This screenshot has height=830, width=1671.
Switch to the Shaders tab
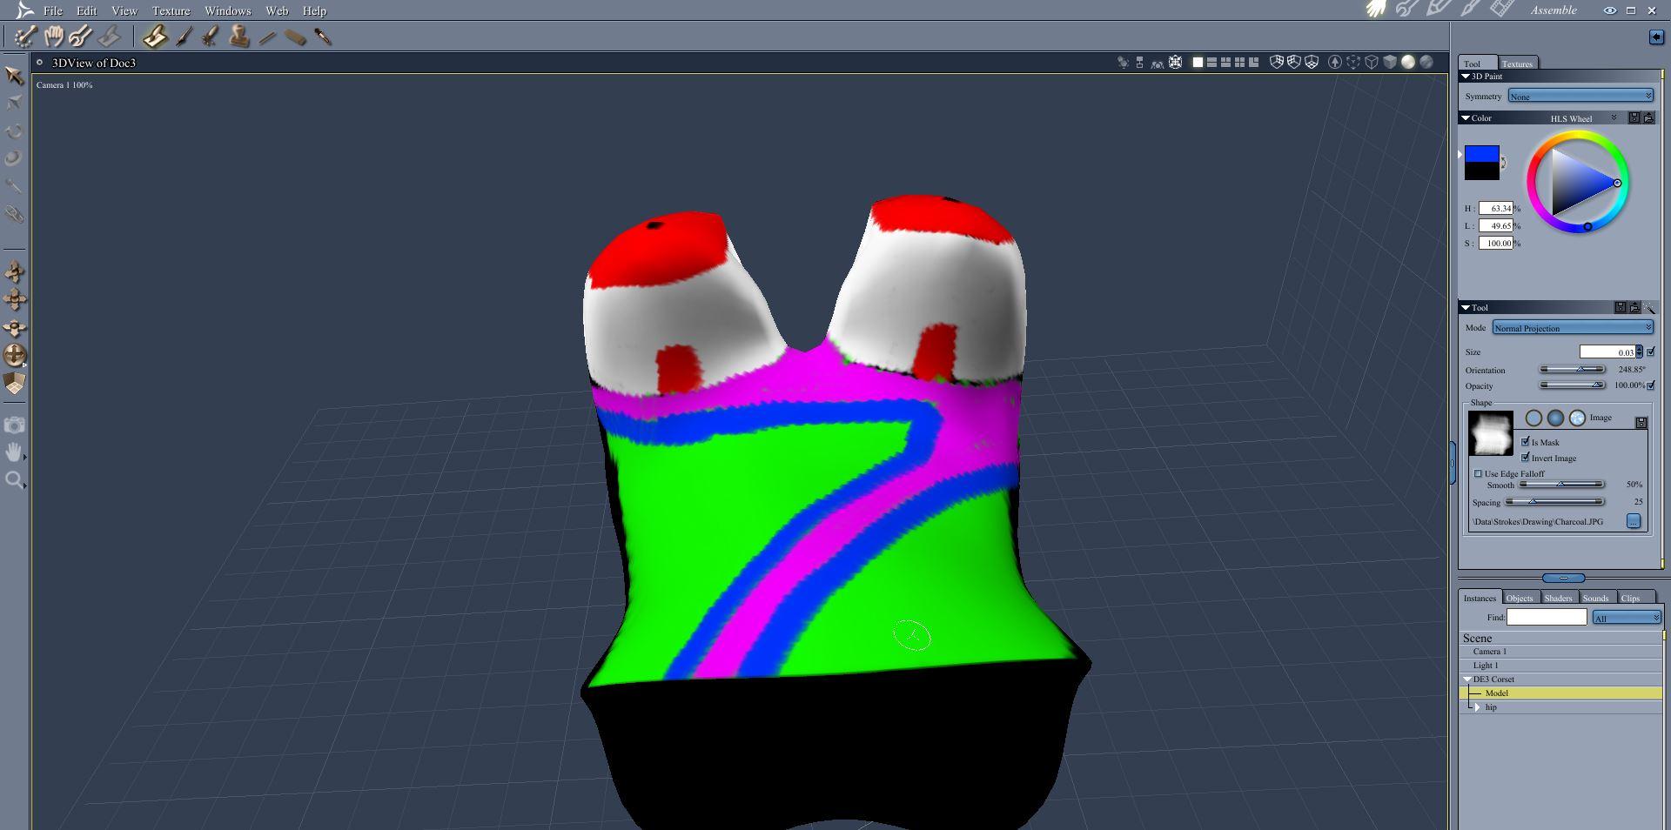[x=1558, y=598]
